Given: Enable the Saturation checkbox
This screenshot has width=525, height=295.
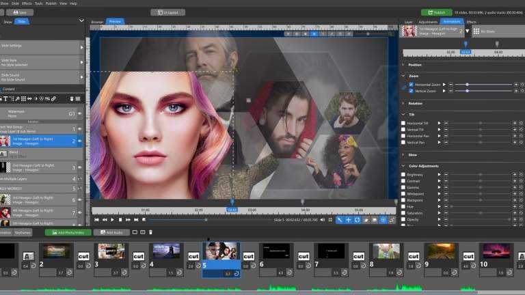Looking at the screenshot, I should click(403, 213).
